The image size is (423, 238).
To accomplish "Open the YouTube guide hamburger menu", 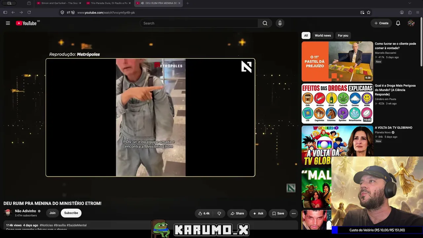I will coord(8,23).
